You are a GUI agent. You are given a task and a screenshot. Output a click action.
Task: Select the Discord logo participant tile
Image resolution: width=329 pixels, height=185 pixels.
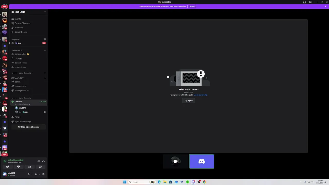click(202, 161)
